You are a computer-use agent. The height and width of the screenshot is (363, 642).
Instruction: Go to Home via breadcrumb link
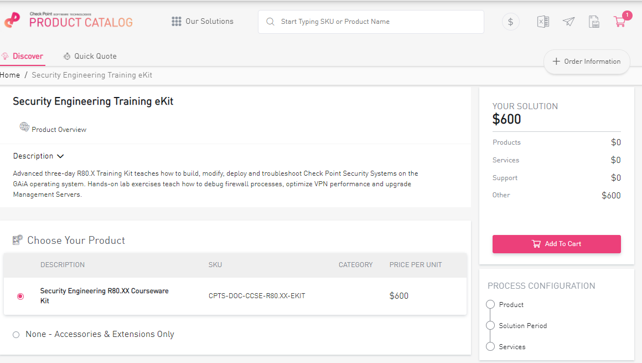click(x=10, y=75)
